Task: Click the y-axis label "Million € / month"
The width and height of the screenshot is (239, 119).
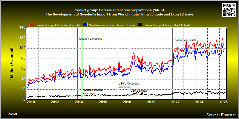Action: (12, 63)
